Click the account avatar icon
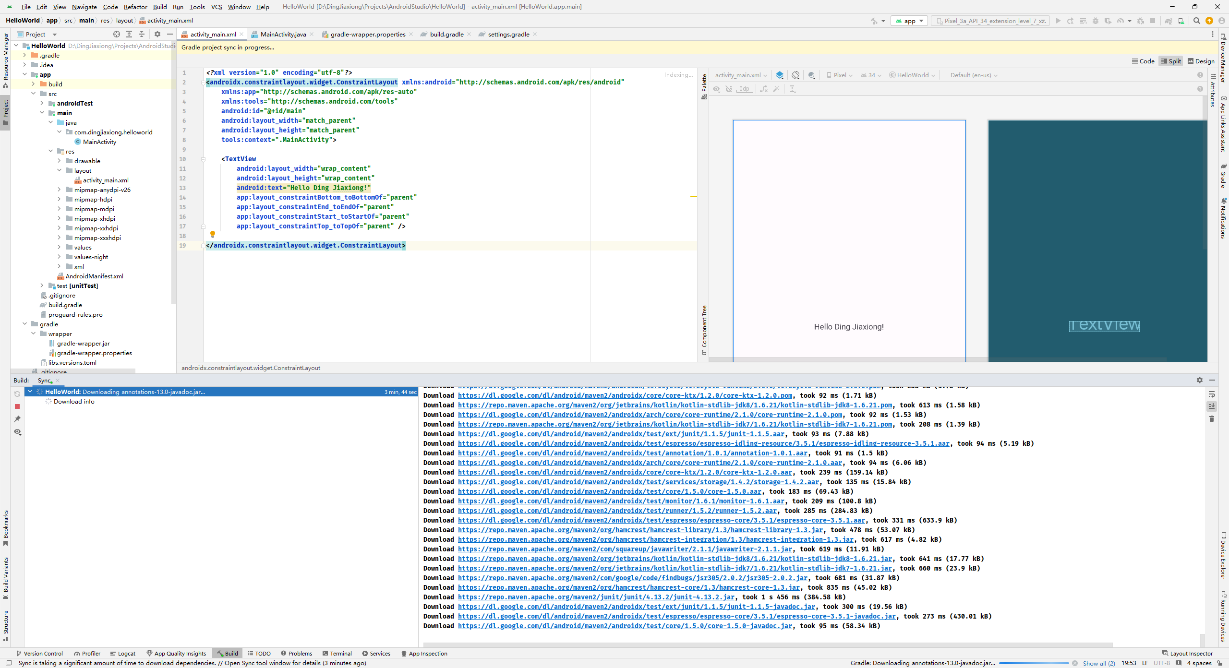This screenshot has height=668, width=1229. tap(1222, 21)
